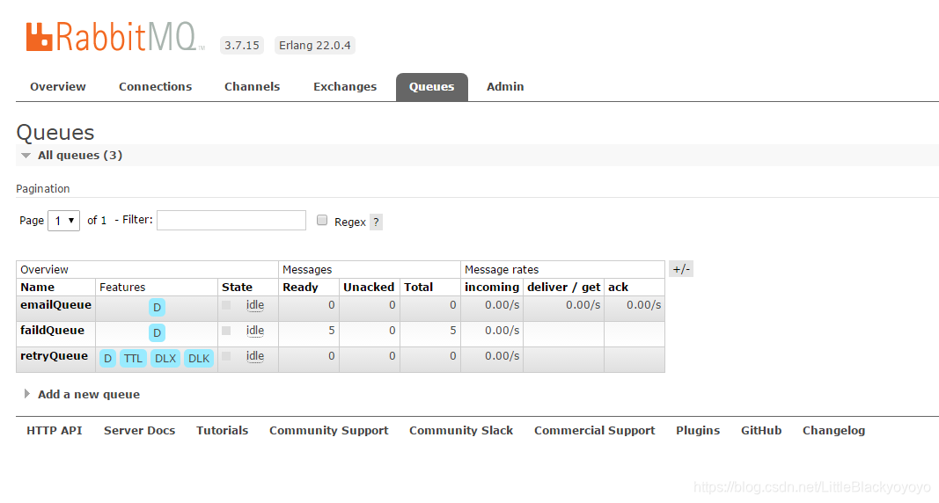This screenshot has height=503, width=939.
Task: Click the D badge in emailQueue row
Action: tap(157, 308)
